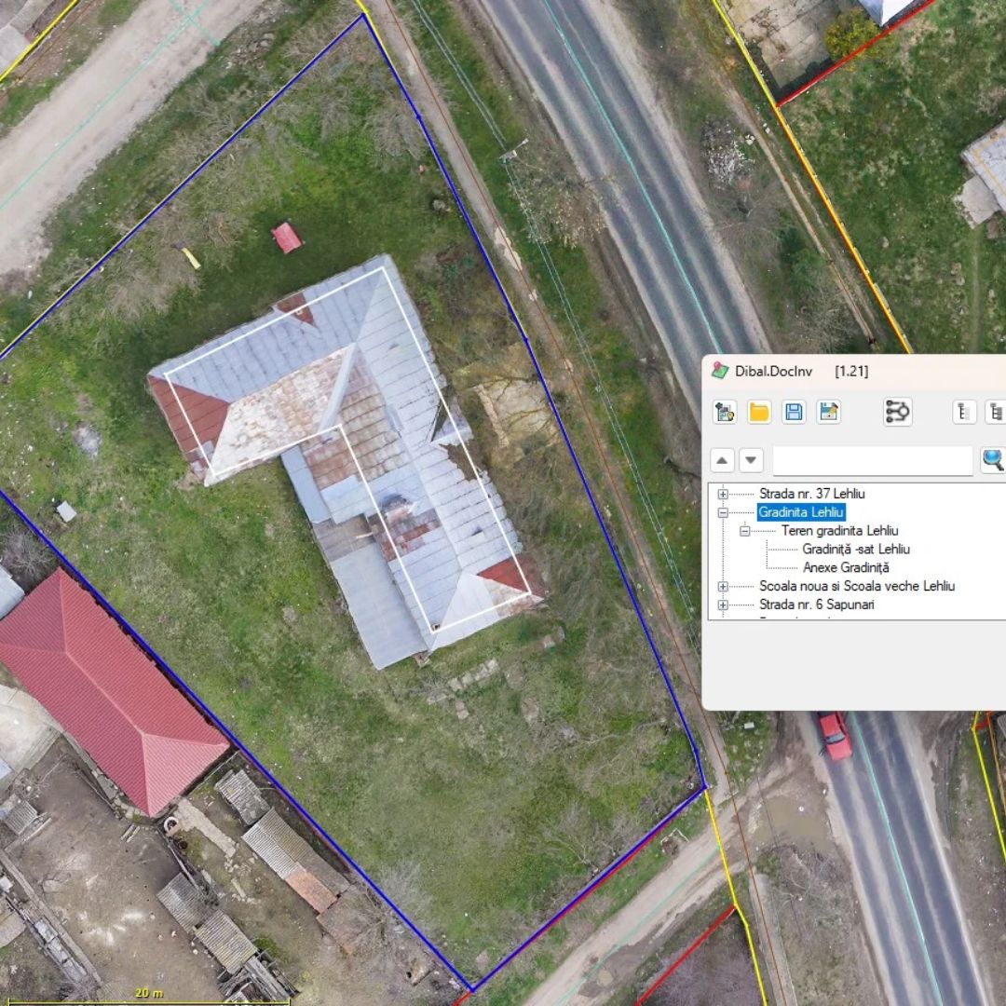
Task: Click the magnifying glass search icon
Action: (x=993, y=460)
